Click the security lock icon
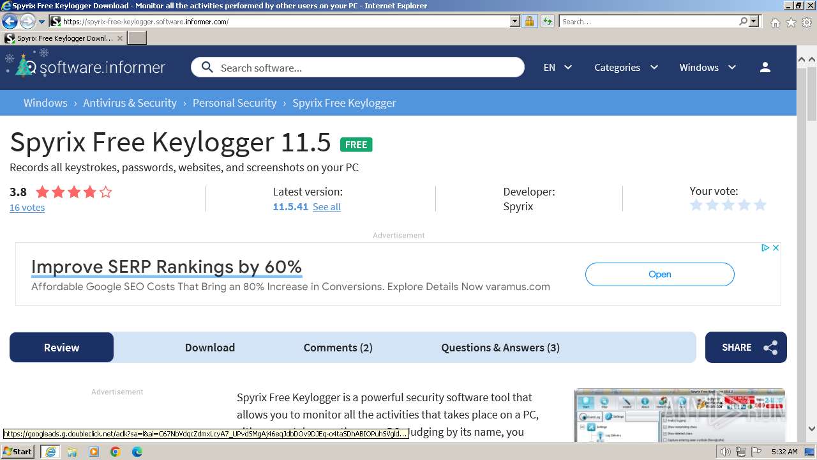Screen dimensions: 817x460 (x=529, y=21)
